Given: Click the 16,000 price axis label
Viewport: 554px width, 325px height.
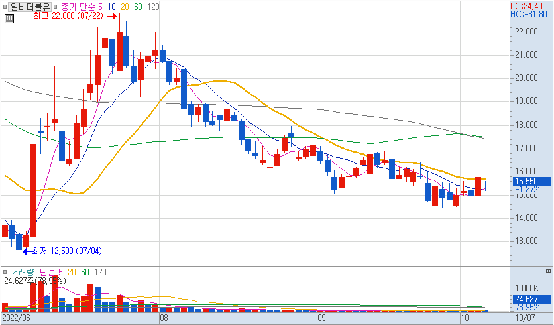Looking at the screenshot, I should [x=526, y=172].
